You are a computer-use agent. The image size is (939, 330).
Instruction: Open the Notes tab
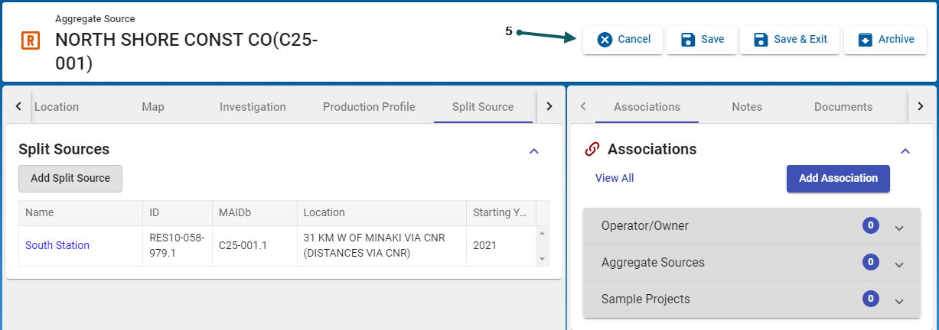(746, 107)
